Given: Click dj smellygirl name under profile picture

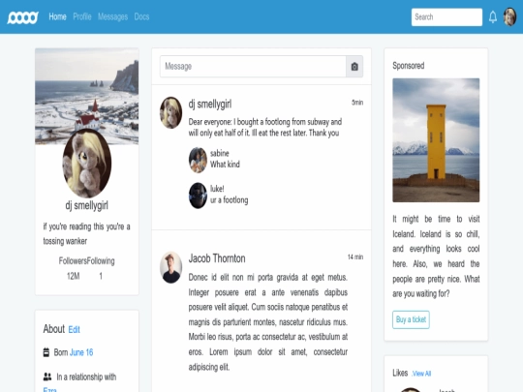Looking at the screenshot, I should point(87,205).
